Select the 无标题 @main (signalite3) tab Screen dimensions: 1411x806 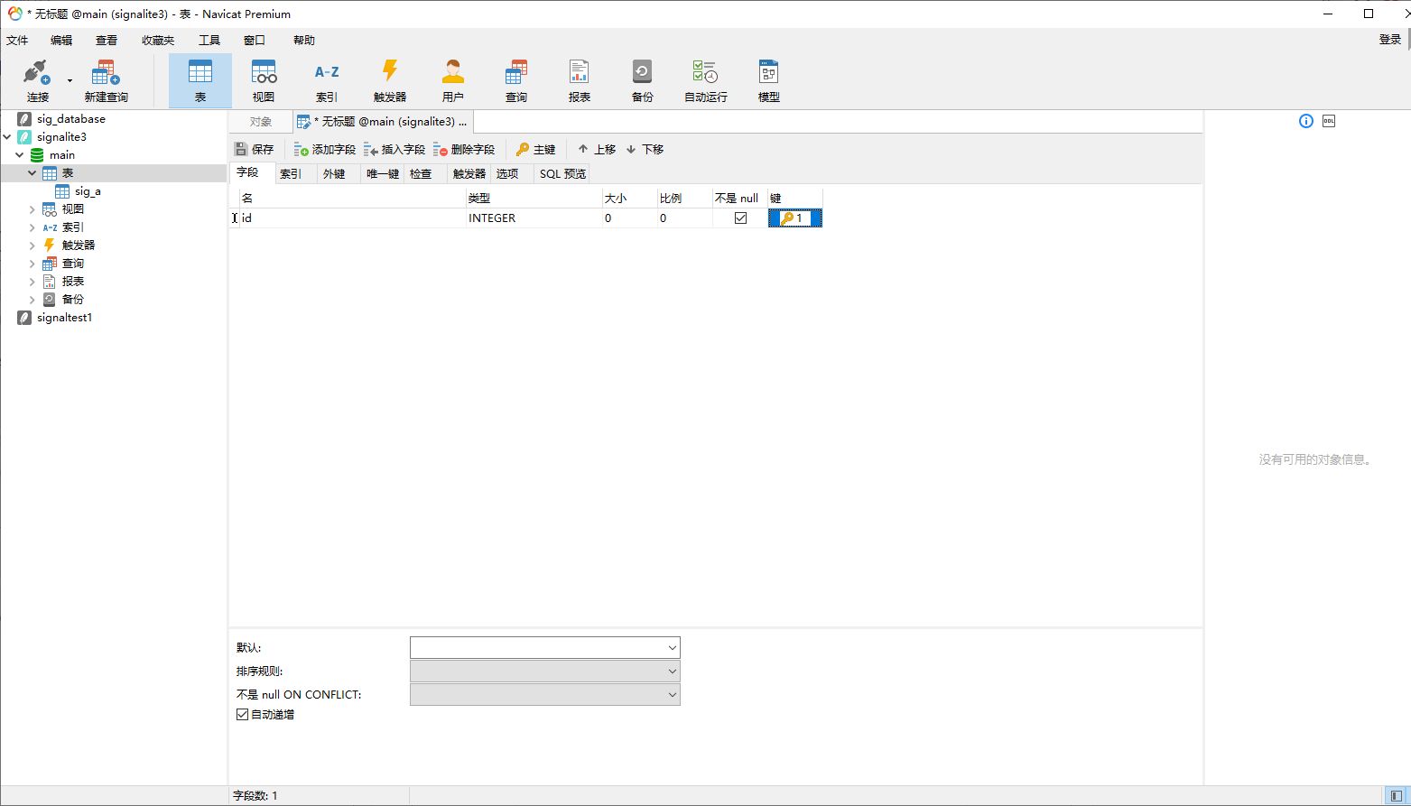point(384,122)
